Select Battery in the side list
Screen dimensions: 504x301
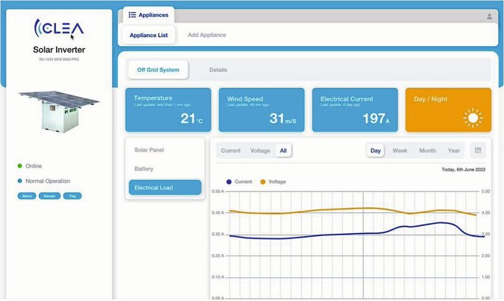tap(144, 169)
